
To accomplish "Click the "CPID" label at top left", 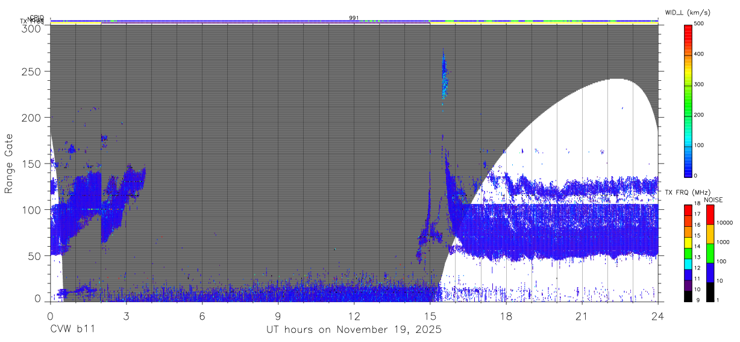I will click(x=36, y=17).
